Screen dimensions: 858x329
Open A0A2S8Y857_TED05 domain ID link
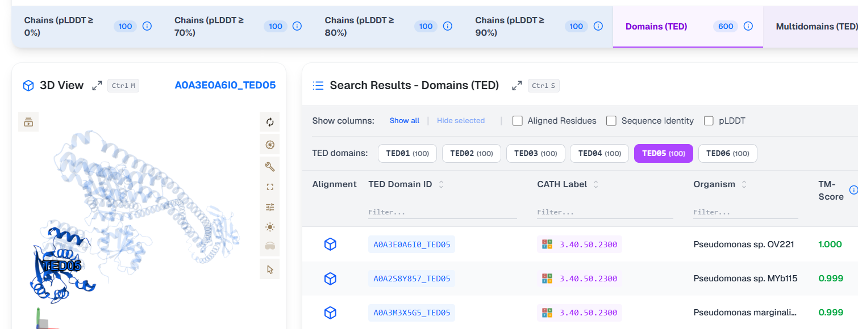411,279
